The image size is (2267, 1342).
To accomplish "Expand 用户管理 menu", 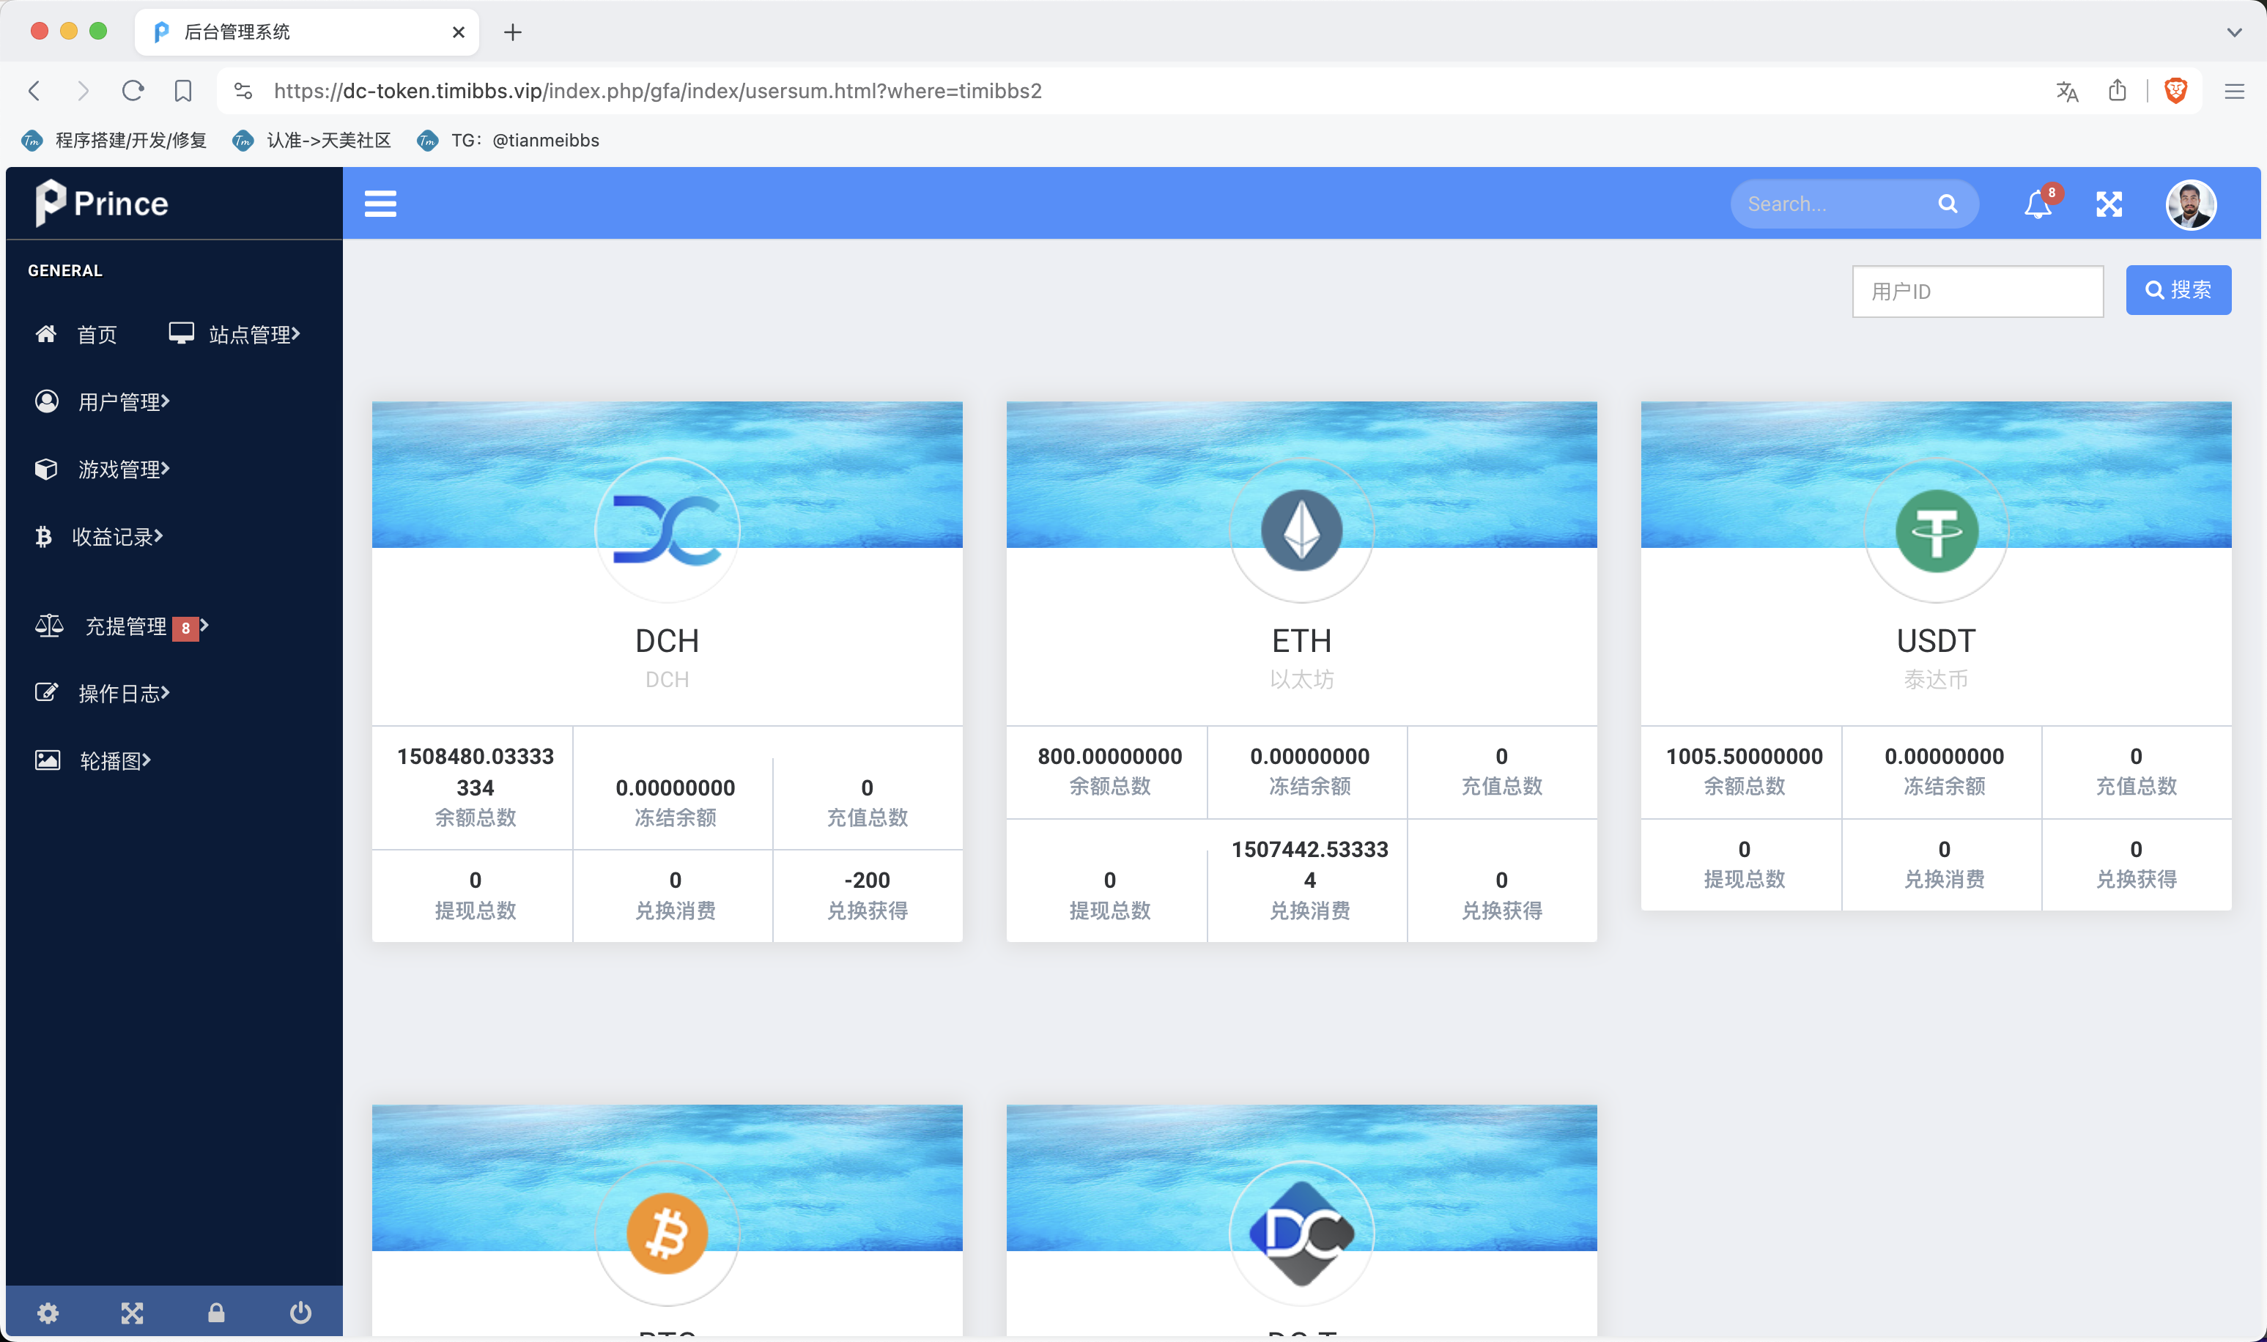I will (x=102, y=401).
